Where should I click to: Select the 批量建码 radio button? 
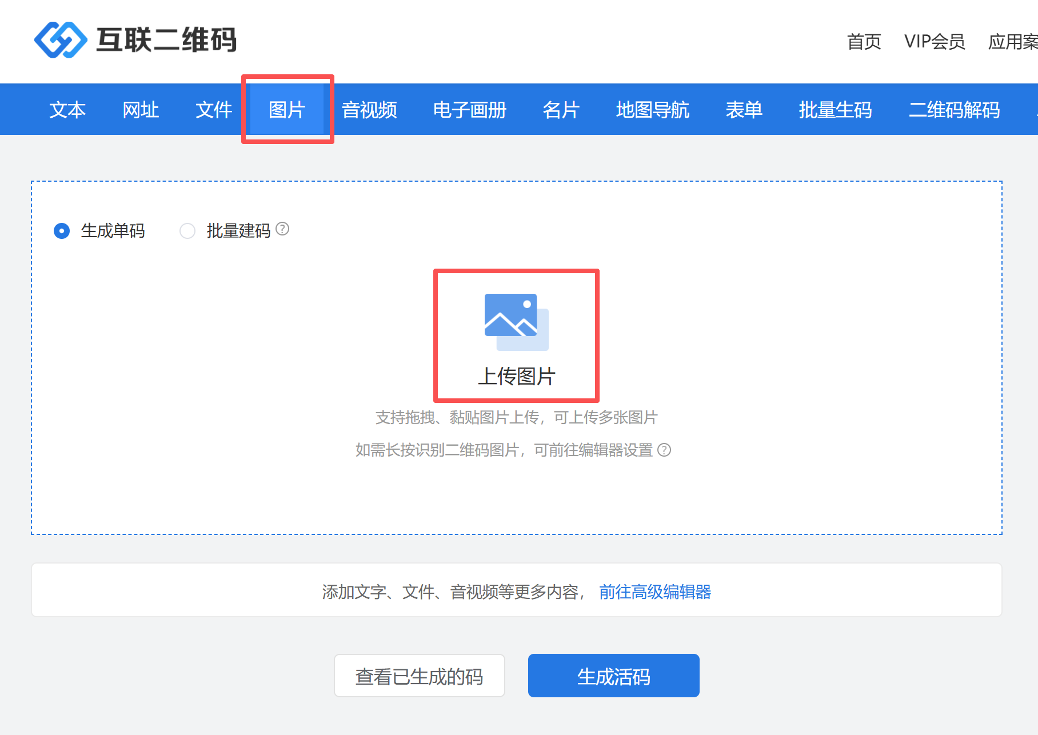(x=187, y=231)
